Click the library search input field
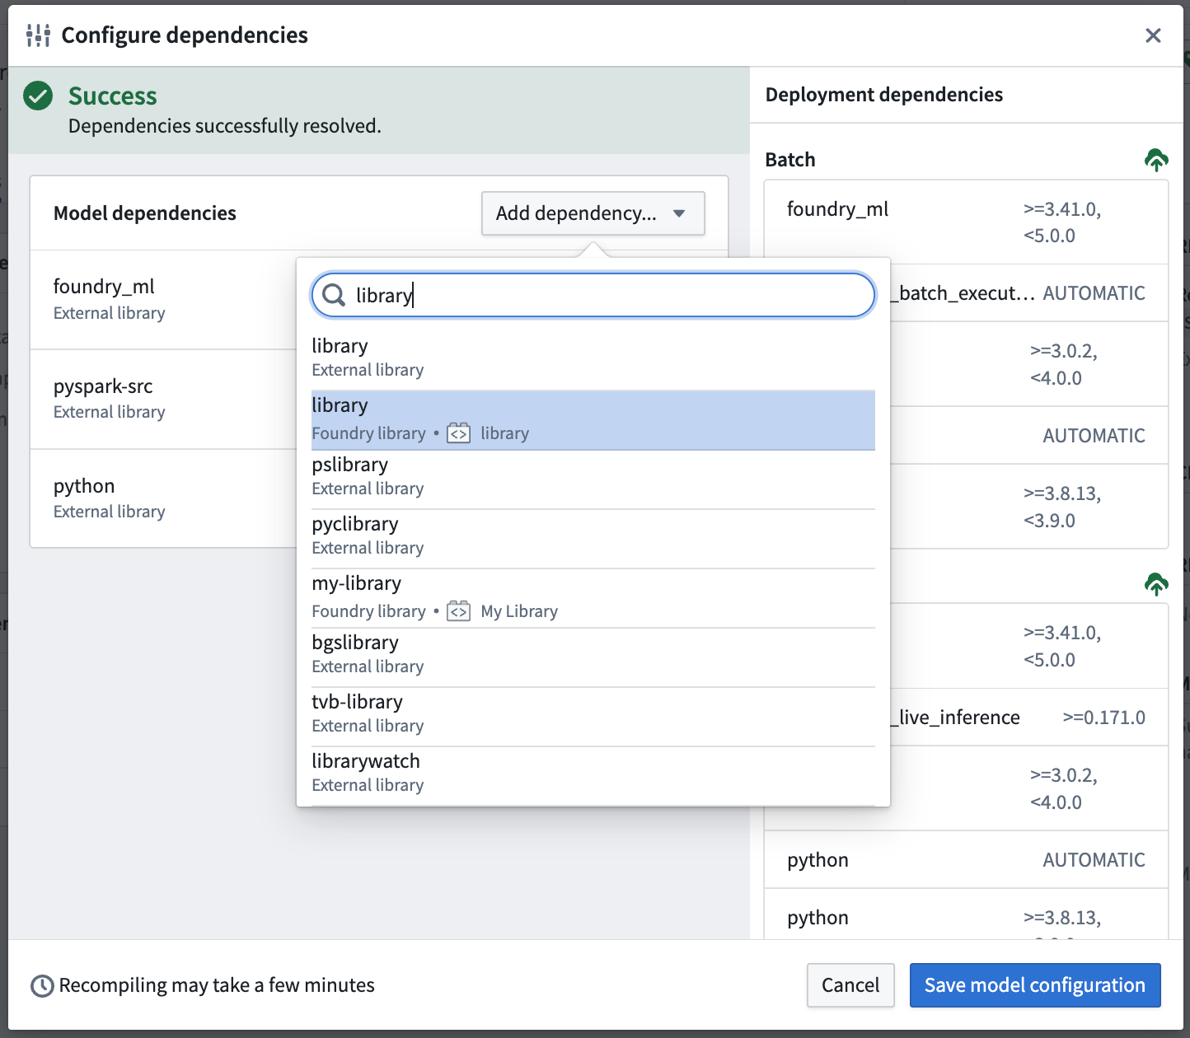1190x1038 pixels. 593,295
